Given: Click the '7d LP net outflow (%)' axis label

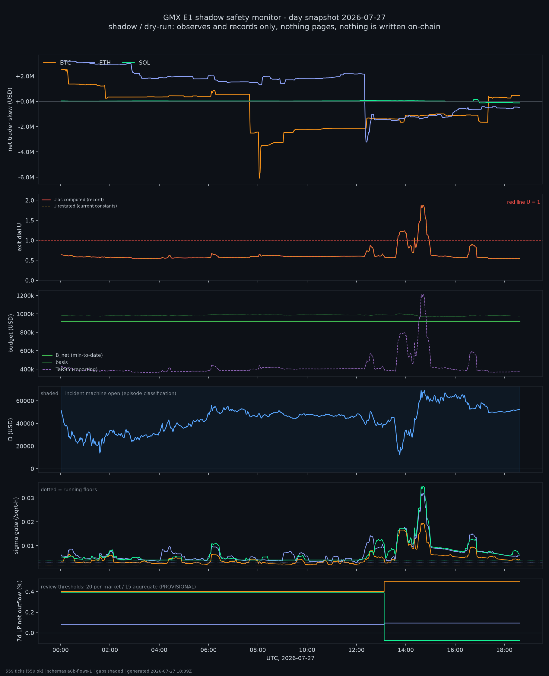Looking at the screenshot, I should 20,611.
